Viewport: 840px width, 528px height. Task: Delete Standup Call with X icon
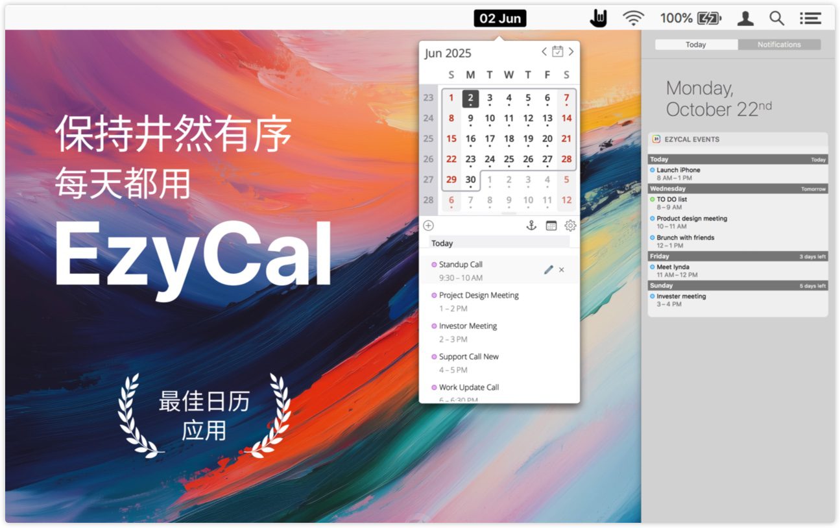click(562, 270)
